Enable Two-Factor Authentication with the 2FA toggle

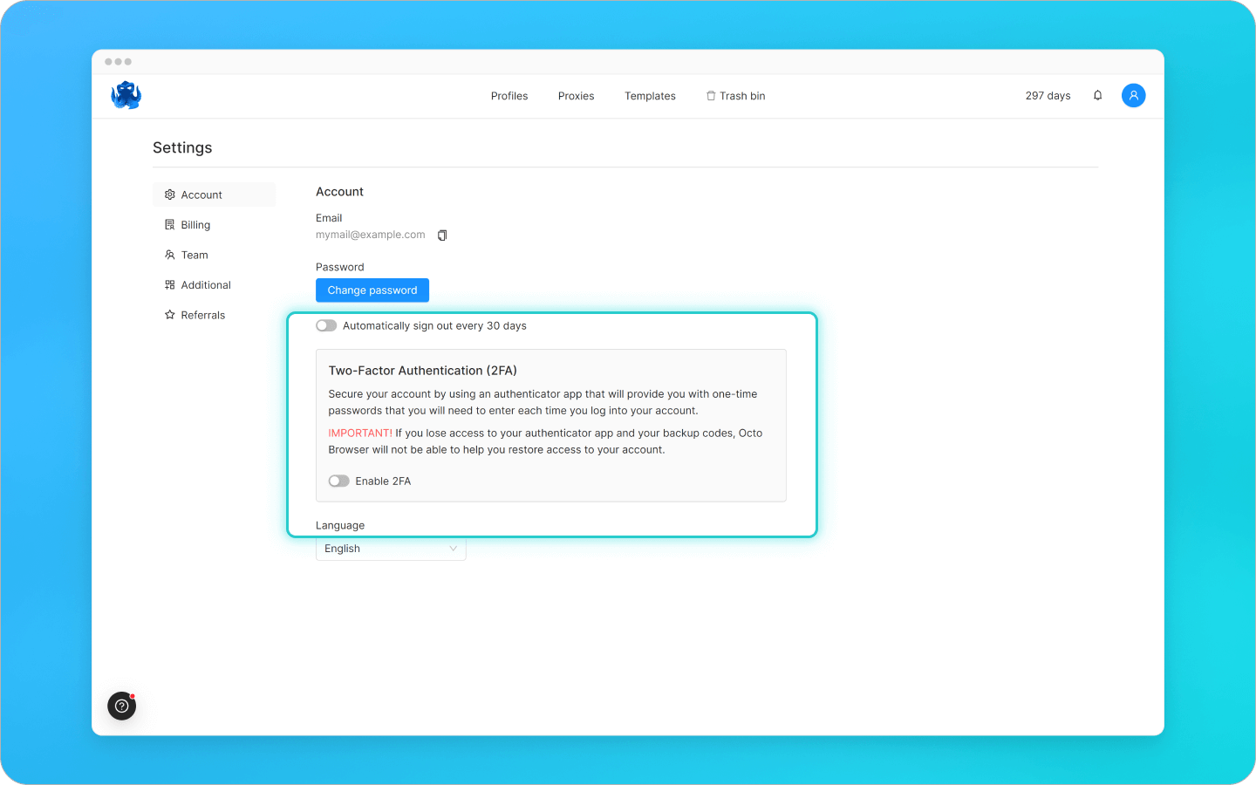coord(339,481)
